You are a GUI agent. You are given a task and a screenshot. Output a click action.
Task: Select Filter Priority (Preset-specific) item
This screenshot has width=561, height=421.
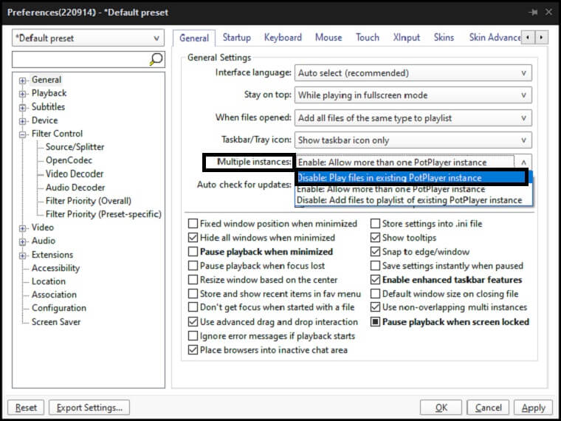tap(103, 214)
